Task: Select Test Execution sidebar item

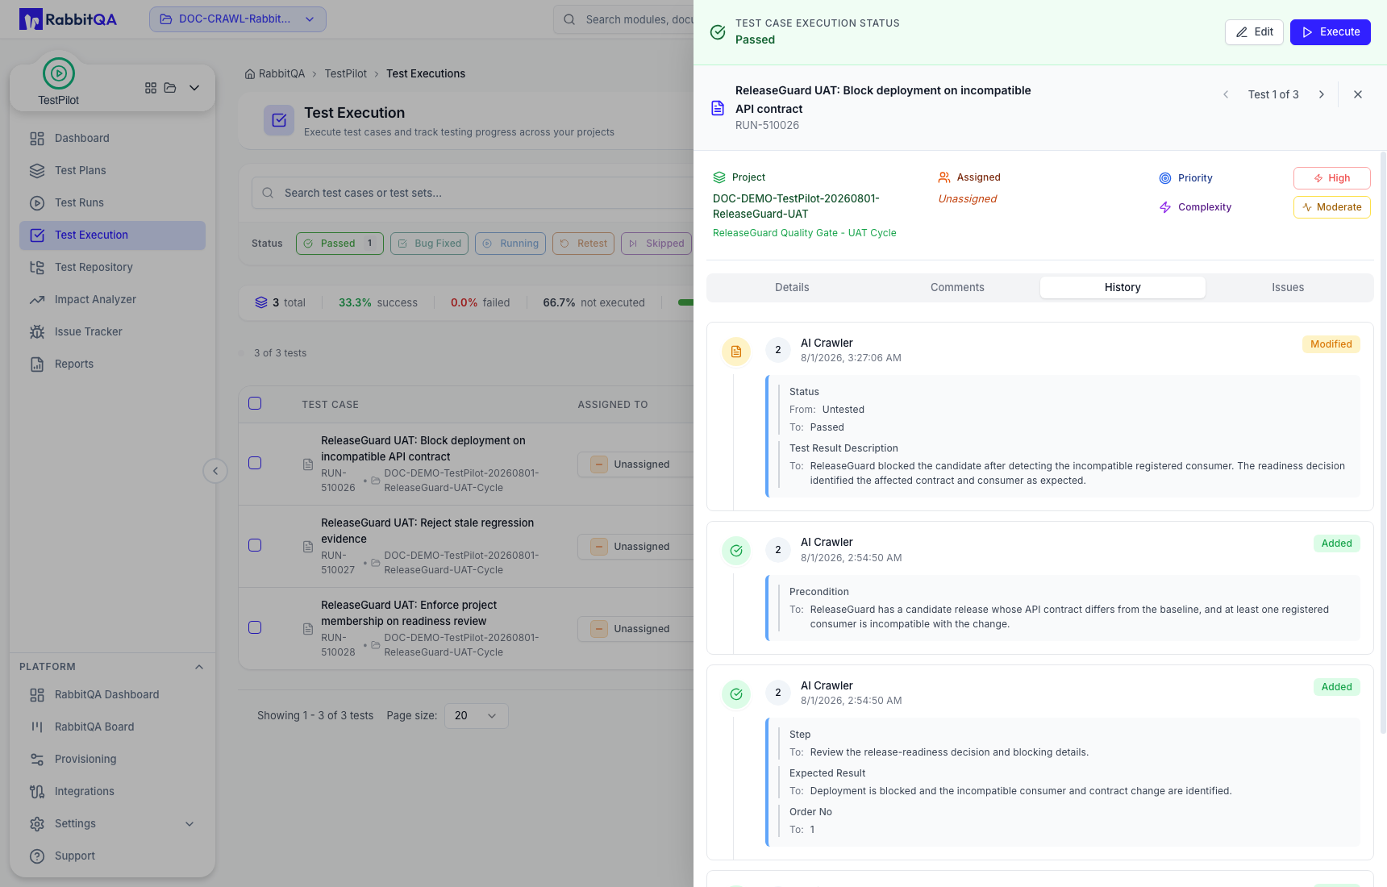Action: [x=112, y=235]
